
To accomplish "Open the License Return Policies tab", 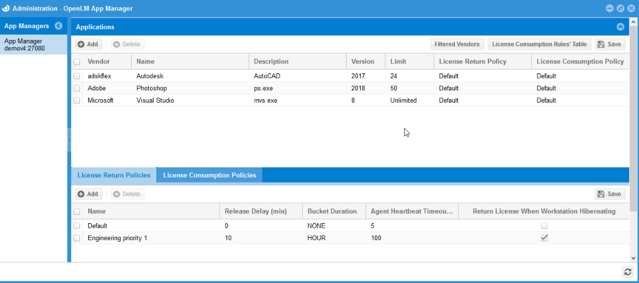I will 114,175.
